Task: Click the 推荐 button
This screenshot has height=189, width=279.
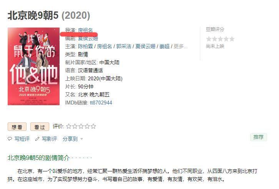Action: (259, 137)
